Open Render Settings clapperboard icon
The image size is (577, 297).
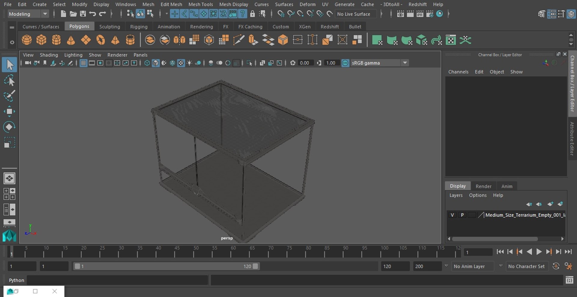430,14
